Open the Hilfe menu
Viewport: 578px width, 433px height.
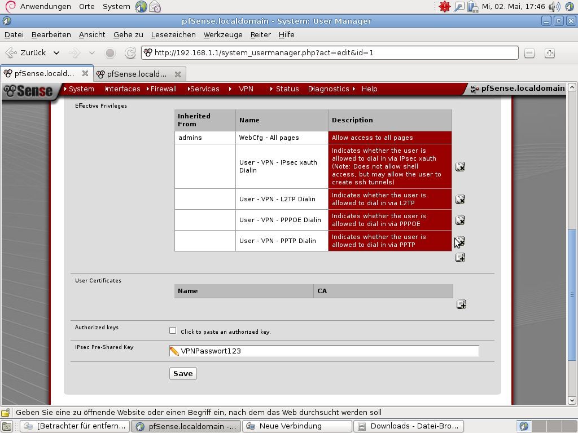(286, 34)
